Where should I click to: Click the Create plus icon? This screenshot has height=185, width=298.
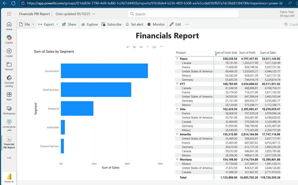[x=9, y=51]
